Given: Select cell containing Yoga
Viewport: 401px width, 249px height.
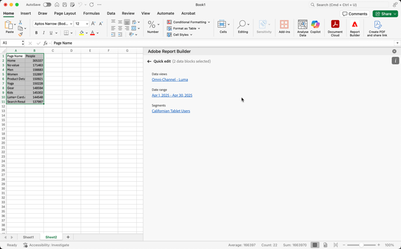Looking at the screenshot, I should (16, 83).
